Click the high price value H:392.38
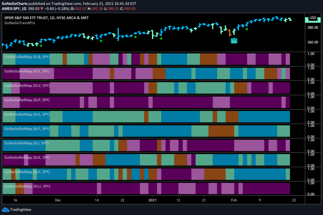Image resolution: width=323 pixels, height=215 pixels. coord(95,8)
